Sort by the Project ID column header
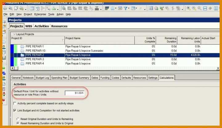Image resolution: width=222 pixels, height=128 pixels. [x=38, y=40]
